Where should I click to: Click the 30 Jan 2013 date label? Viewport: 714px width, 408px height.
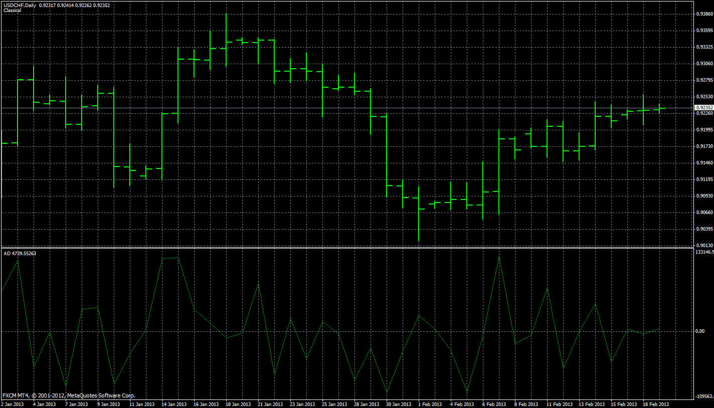399,404
